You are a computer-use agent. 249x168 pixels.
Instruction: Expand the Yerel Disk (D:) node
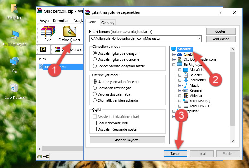(180, 106)
